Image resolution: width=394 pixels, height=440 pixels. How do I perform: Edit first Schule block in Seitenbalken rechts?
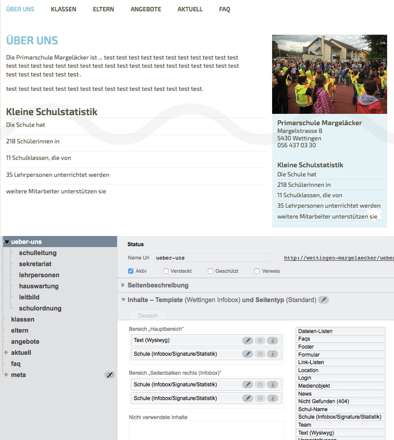tap(248, 385)
